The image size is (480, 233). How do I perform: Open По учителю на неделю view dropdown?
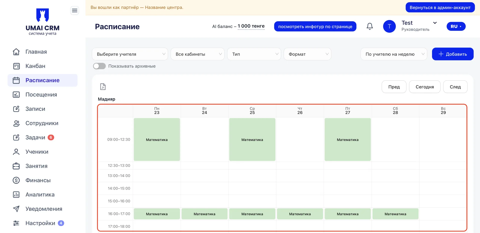394,54
